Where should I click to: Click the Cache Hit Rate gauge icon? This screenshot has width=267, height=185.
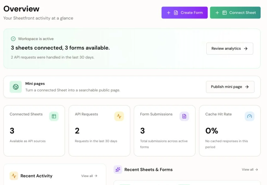click(250, 116)
